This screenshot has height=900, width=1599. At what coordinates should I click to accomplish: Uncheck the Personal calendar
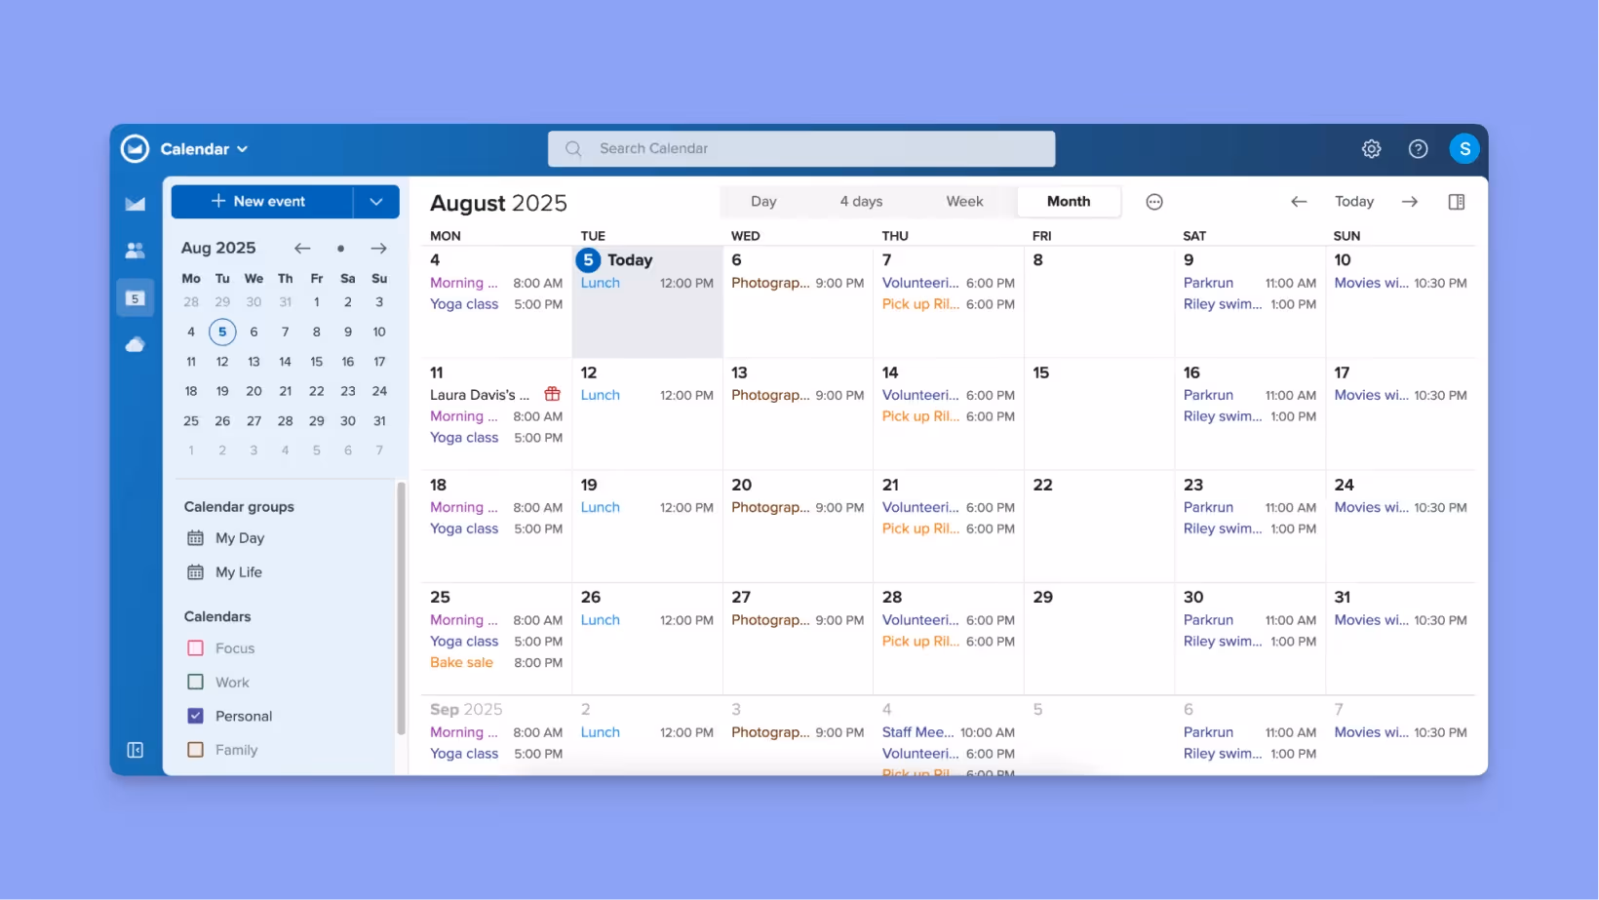pos(194,715)
